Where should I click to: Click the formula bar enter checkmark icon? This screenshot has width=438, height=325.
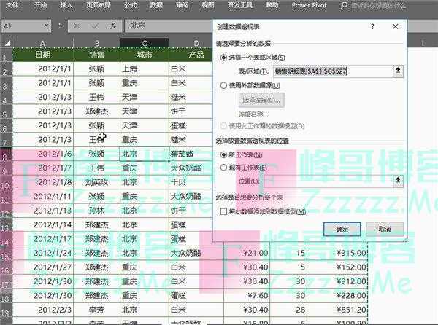click(96, 26)
